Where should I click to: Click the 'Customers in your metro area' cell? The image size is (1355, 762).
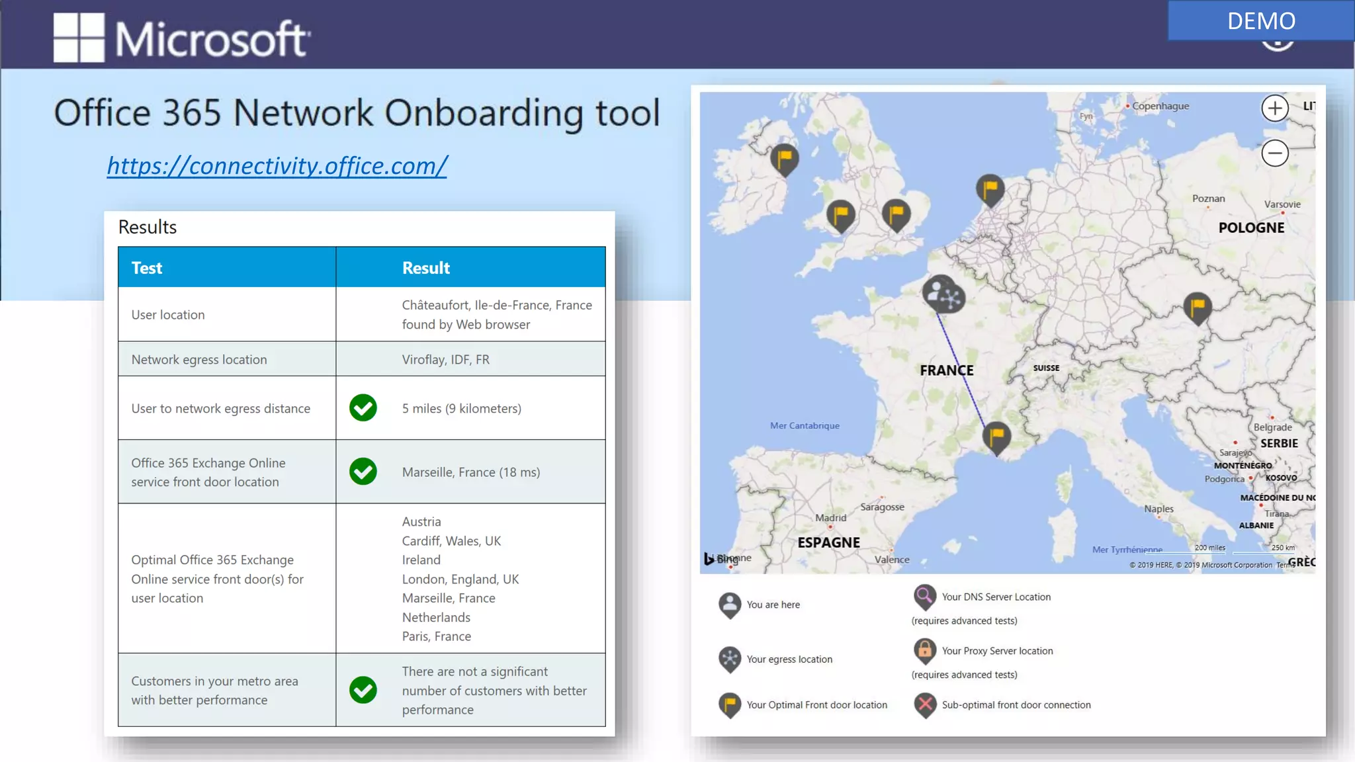click(227, 690)
